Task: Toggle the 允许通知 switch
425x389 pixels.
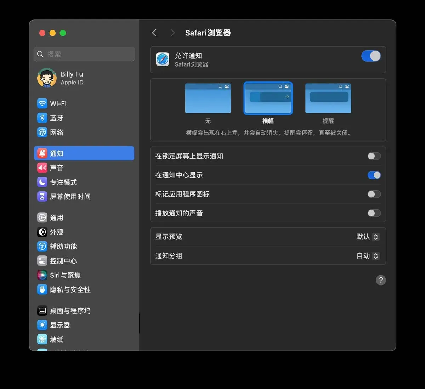Action: pos(371,56)
